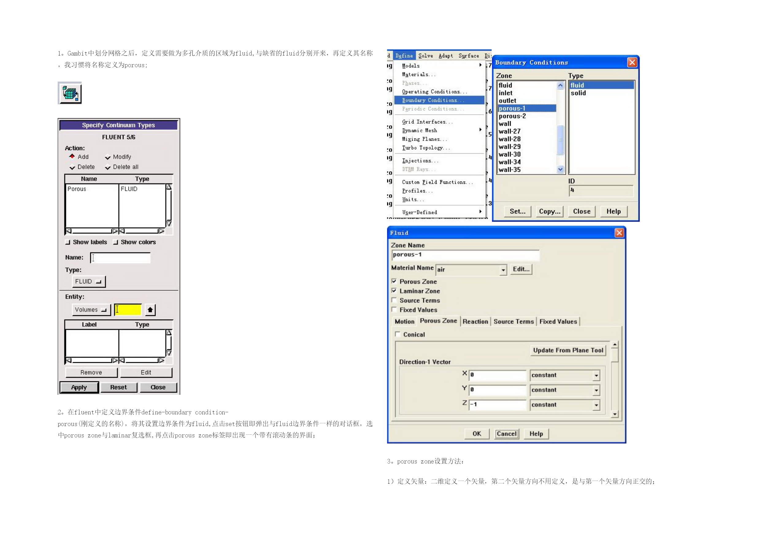Select the Modify action radio button
The height and width of the screenshot is (538, 761).
pos(108,157)
